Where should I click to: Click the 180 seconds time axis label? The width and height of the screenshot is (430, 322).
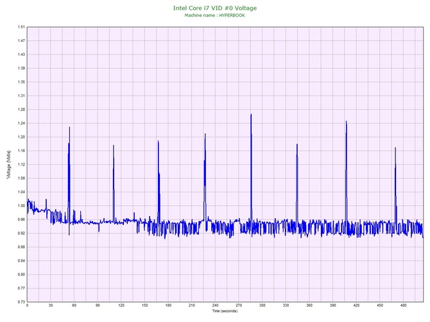pyautogui.click(x=168, y=305)
